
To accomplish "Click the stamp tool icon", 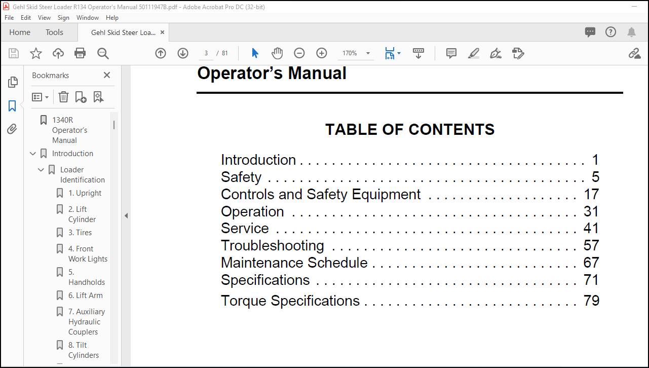I will point(518,53).
